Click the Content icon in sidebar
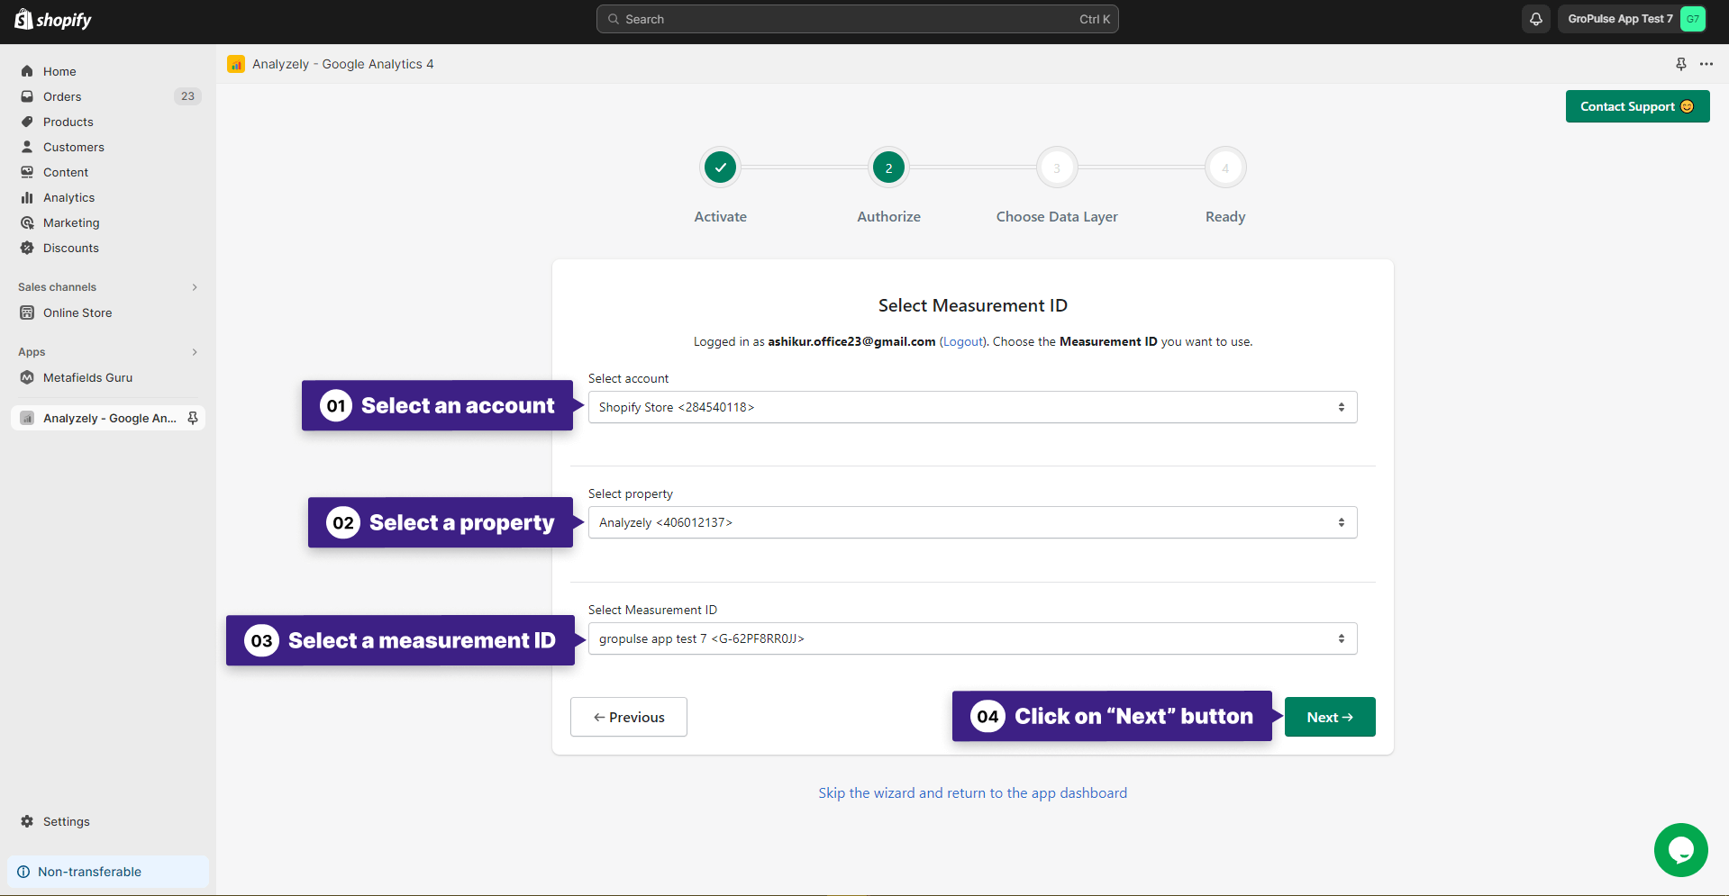Viewport: 1729px width, 896px height. (x=27, y=172)
